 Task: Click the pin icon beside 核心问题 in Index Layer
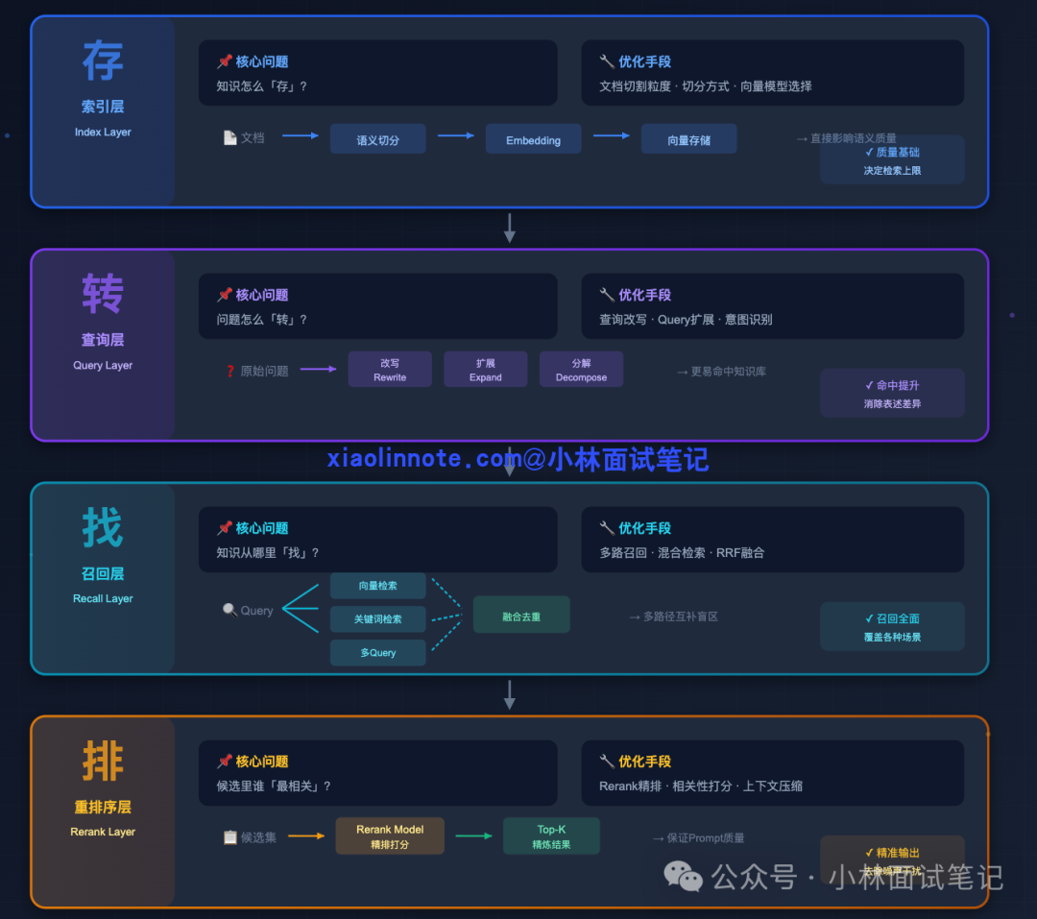pyautogui.click(x=223, y=60)
